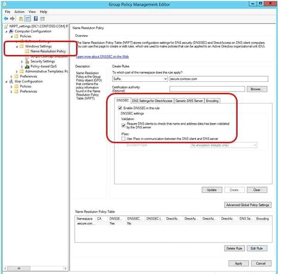This screenshot has height=274, width=281.
Task: Select the secure.con... row in policy table
Action: (173, 224)
